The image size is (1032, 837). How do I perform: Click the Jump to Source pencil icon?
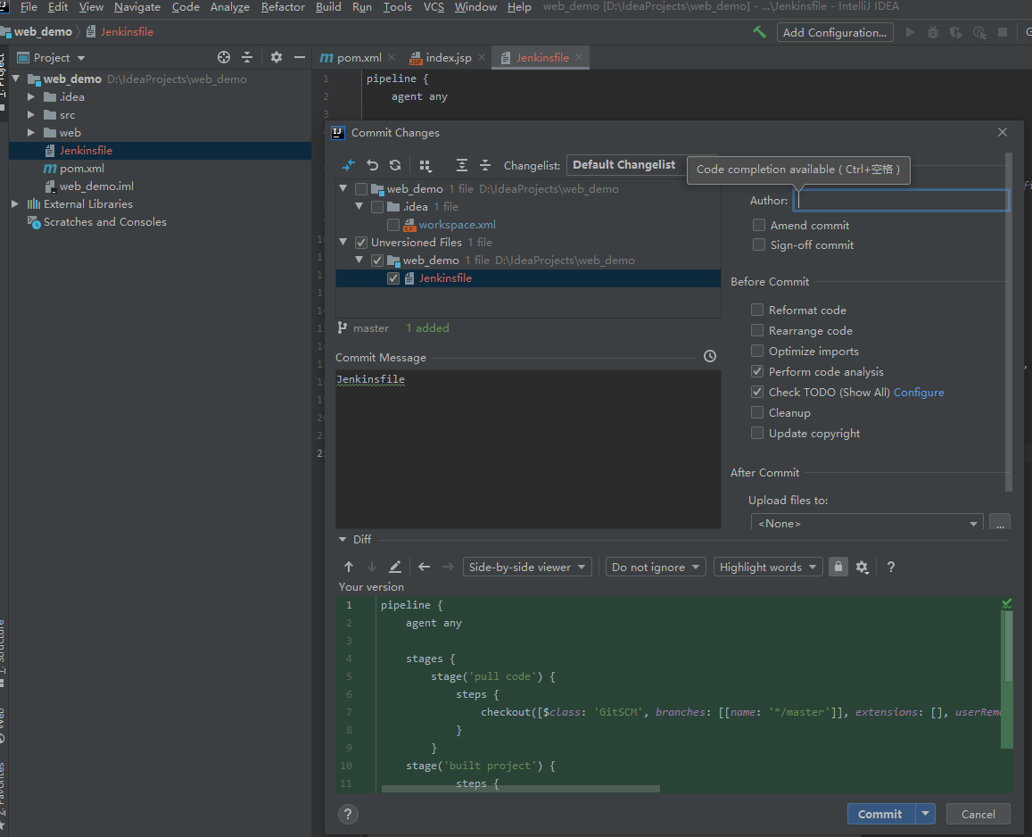click(395, 567)
